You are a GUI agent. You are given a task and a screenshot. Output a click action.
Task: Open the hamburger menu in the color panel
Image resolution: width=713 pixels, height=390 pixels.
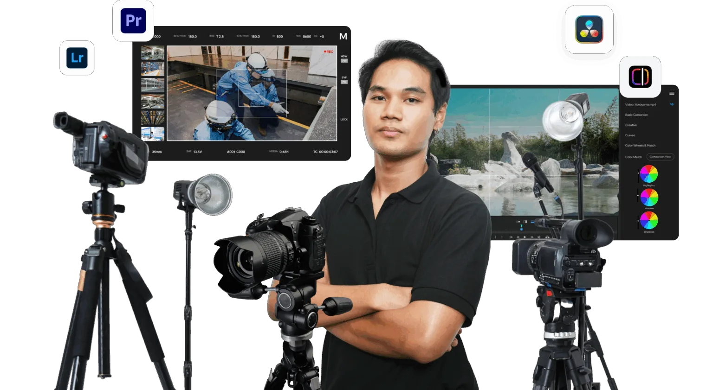coord(671,93)
